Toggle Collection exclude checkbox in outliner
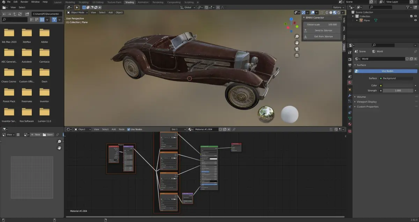Viewport: 419px width, 222px height. click(411, 16)
